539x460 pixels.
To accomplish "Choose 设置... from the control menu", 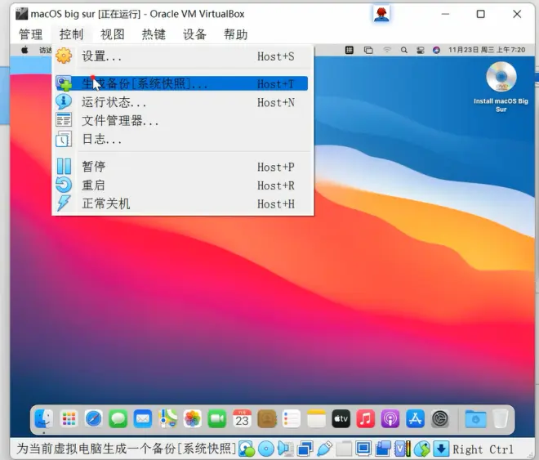I will (x=182, y=56).
